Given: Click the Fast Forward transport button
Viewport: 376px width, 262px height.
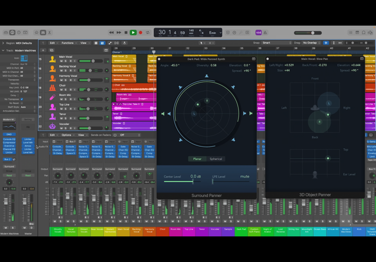Looking at the screenshot, I should [119, 33].
